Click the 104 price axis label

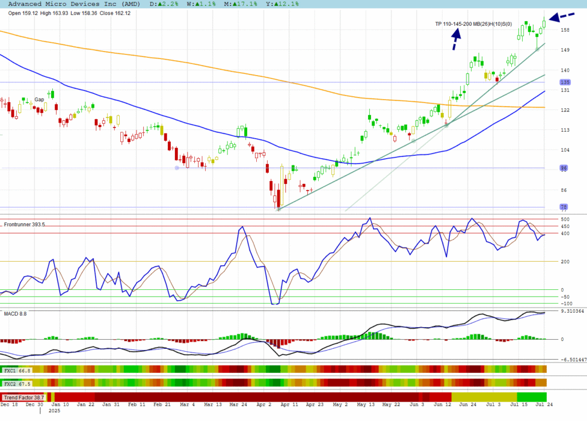tap(565, 150)
